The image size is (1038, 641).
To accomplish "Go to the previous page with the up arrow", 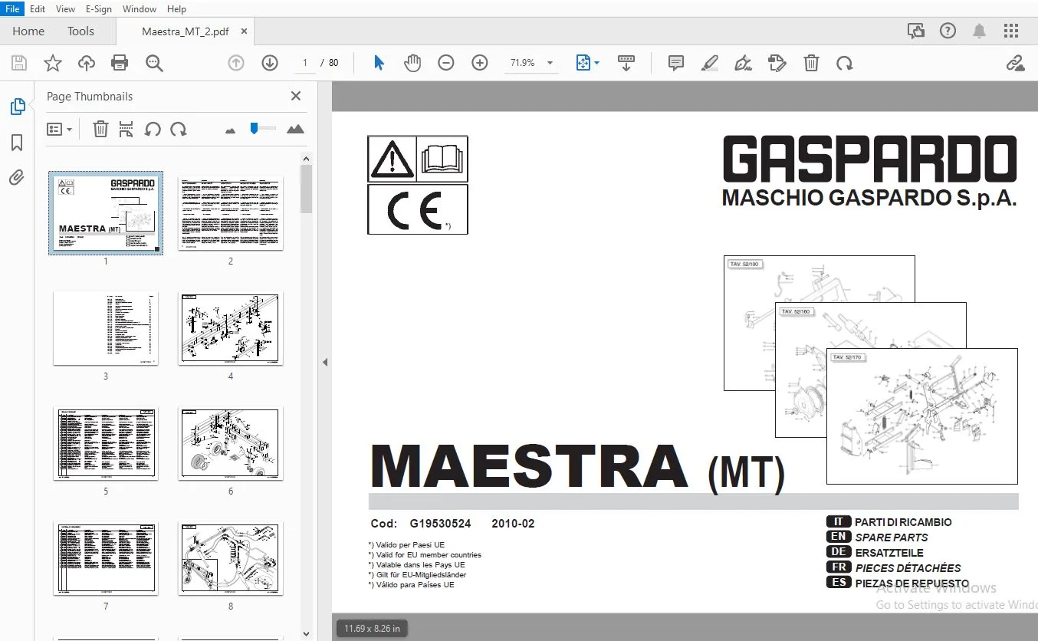I will 236,63.
